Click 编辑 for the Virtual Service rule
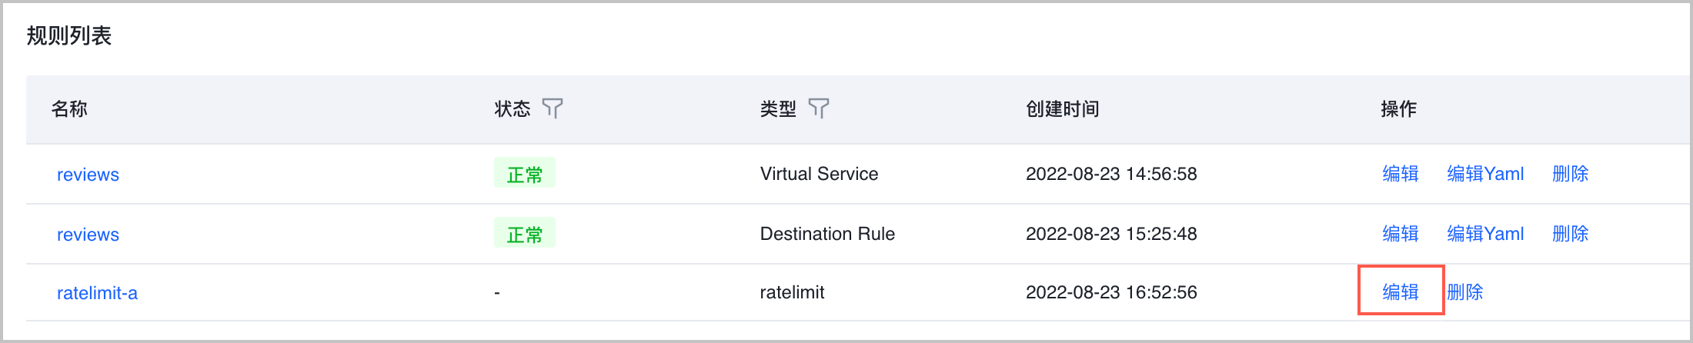Screen dimensions: 1693x343 click(1400, 174)
